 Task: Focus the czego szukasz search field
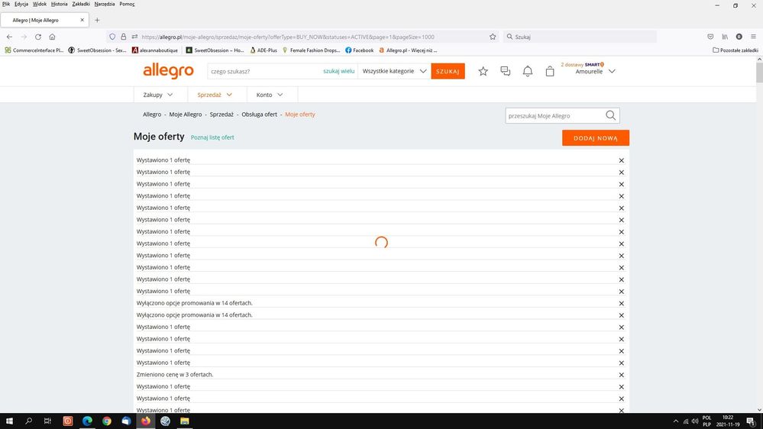[265, 71]
